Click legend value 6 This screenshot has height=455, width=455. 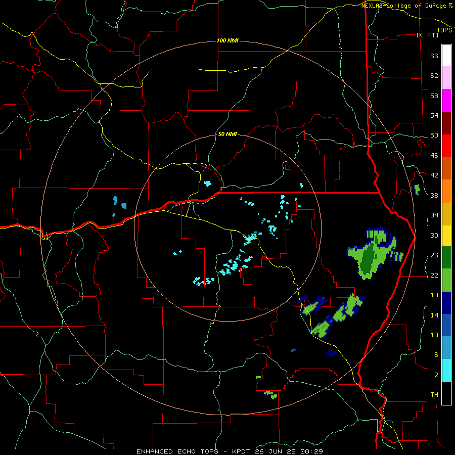(436, 355)
